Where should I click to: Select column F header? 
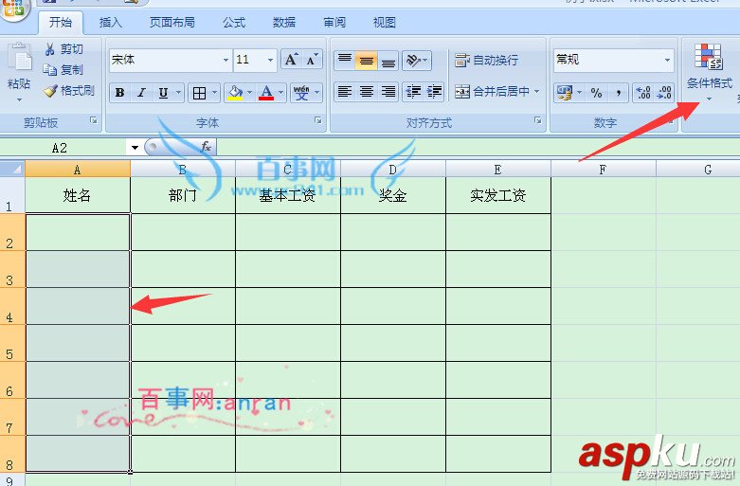click(x=604, y=169)
